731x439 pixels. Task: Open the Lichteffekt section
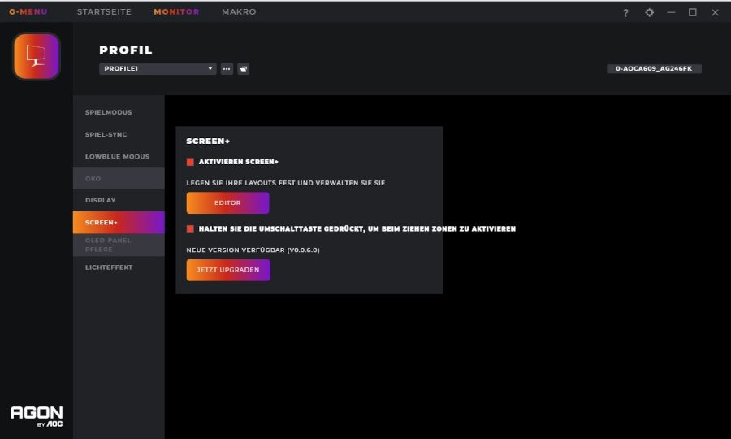tap(119, 267)
